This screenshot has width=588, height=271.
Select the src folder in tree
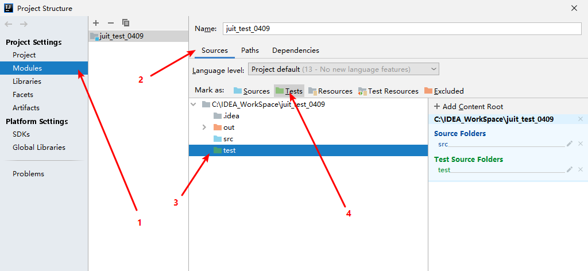coord(229,139)
